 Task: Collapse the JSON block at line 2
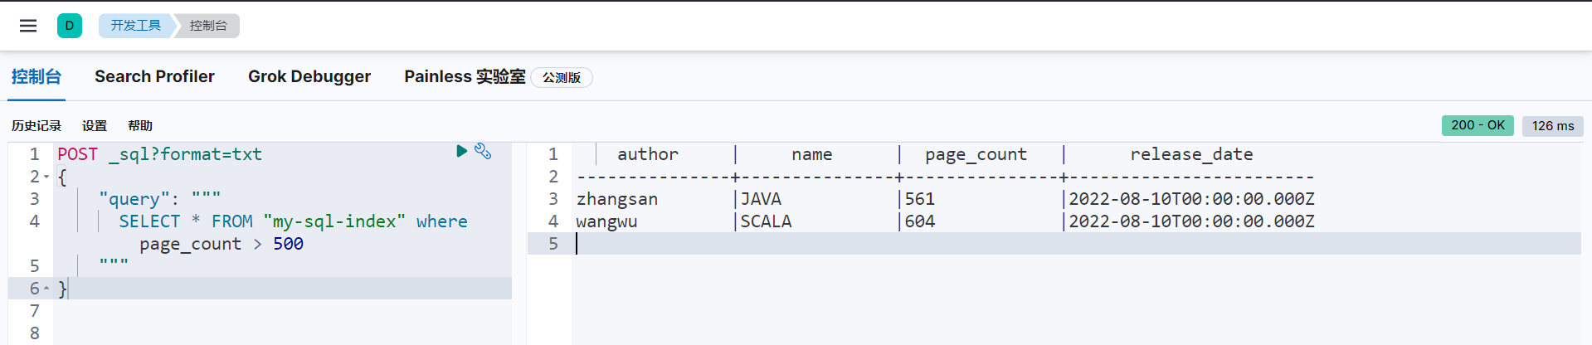(x=46, y=177)
